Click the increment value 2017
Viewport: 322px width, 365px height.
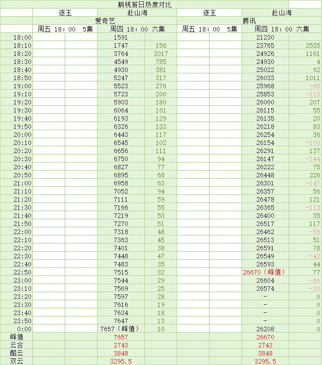click(x=161, y=54)
